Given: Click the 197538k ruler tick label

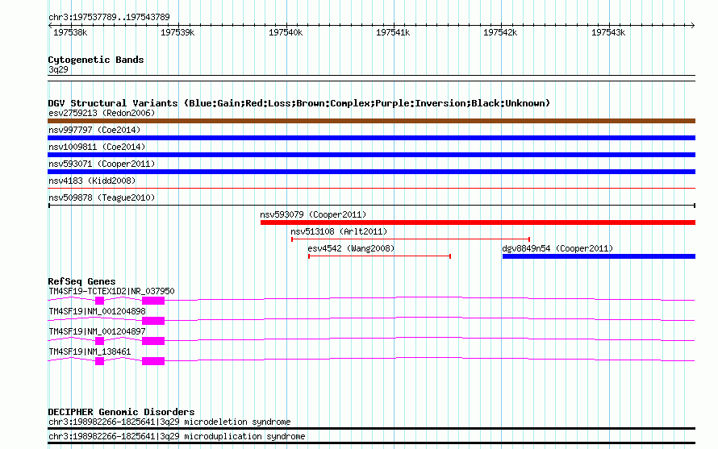Looking at the screenshot, I should 70,32.
